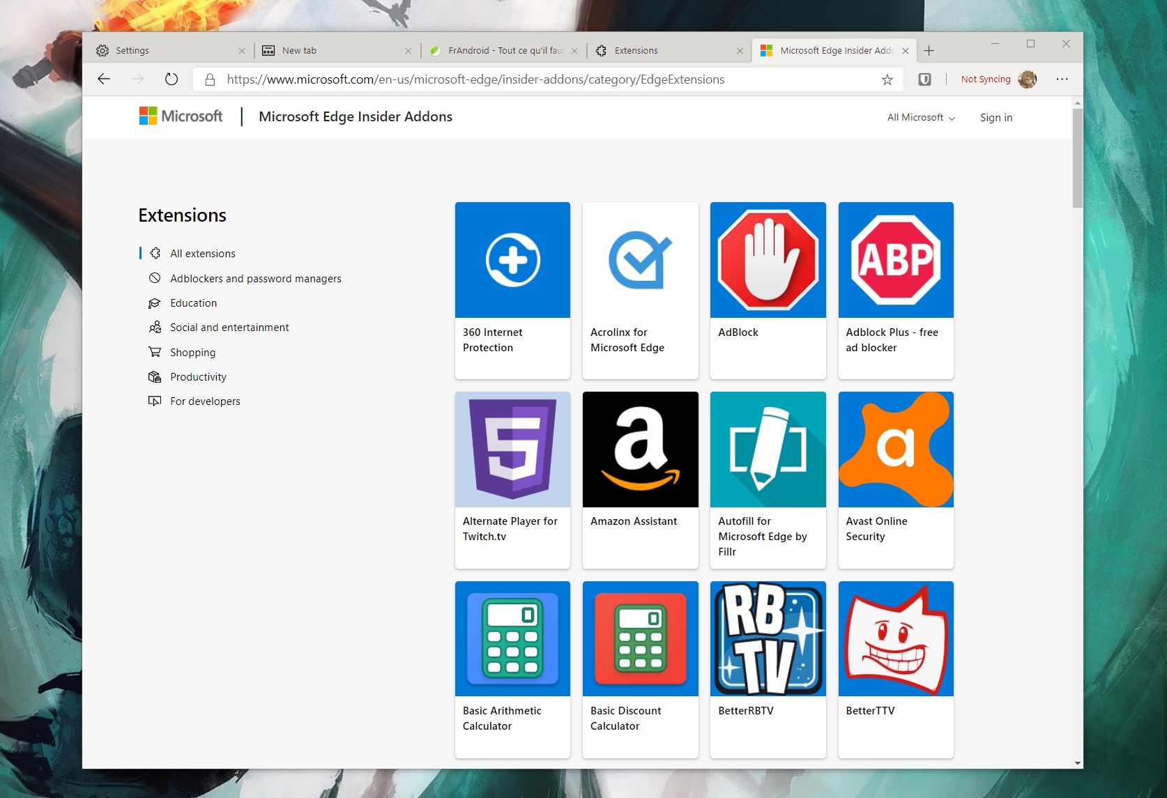This screenshot has width=1167, height=798.
Task: Click the scrollbar down arrow
Action: (1078, 763)
